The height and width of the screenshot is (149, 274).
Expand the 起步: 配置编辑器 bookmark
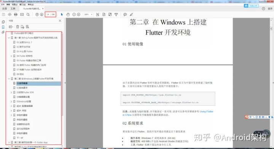11,106
